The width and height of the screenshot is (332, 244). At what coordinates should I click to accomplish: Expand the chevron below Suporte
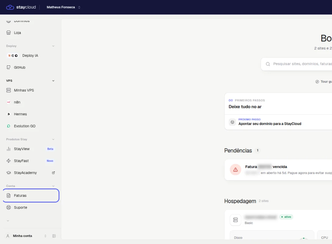pos(8,221)
